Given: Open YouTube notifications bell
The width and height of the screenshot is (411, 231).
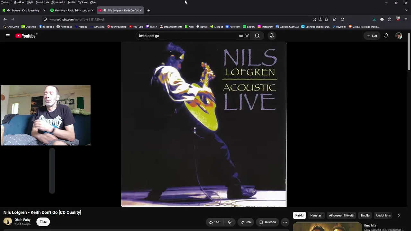Looking at the screenshot, I should tap(386, 36).
